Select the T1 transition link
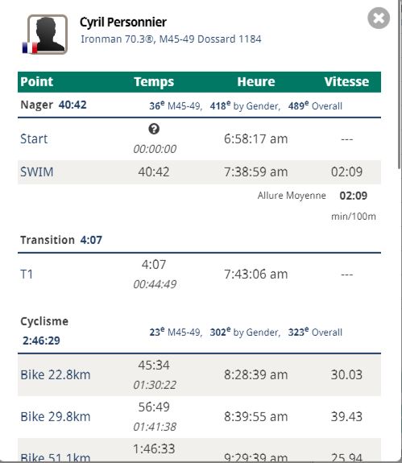Screen dimensions: 402x463 click(27, 274)
